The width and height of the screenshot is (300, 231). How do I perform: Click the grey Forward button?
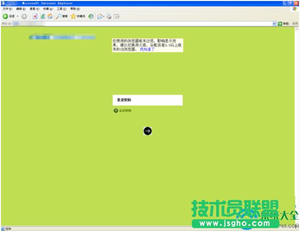24,16
